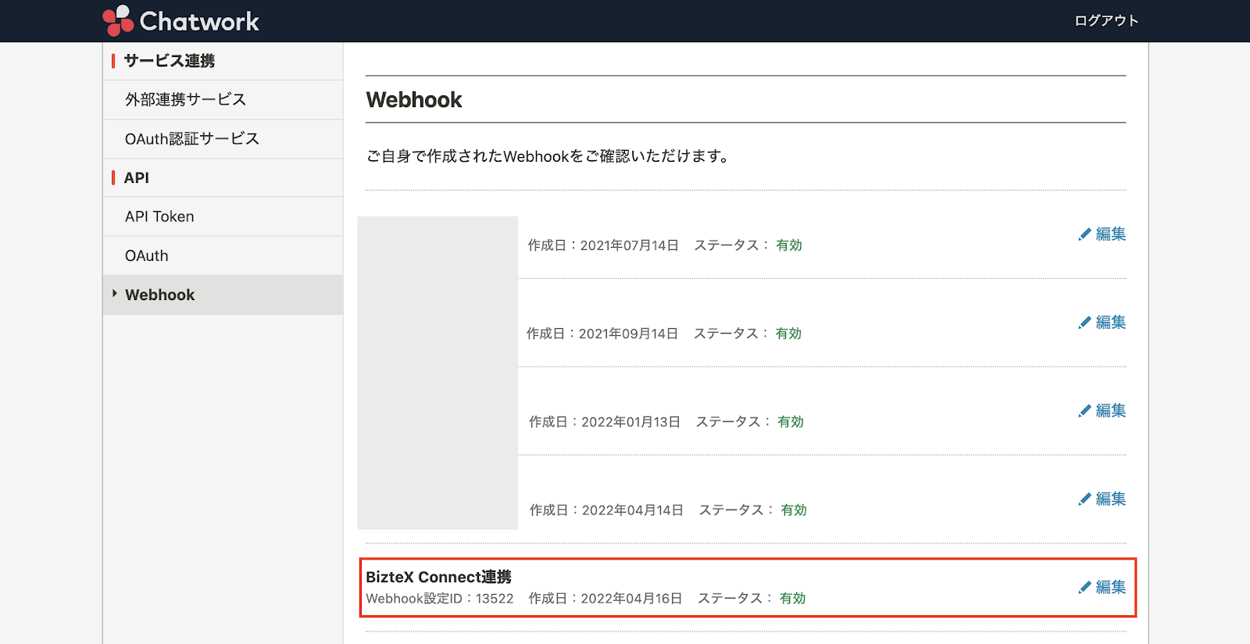Click 有効 status in 2022年01月13日 row
This screenshot has width=1250, height=644.
point(791,422)
